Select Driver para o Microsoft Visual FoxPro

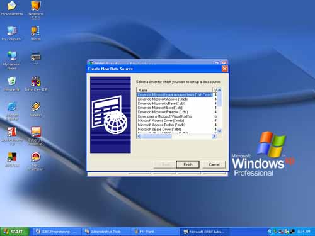[164, 116]
